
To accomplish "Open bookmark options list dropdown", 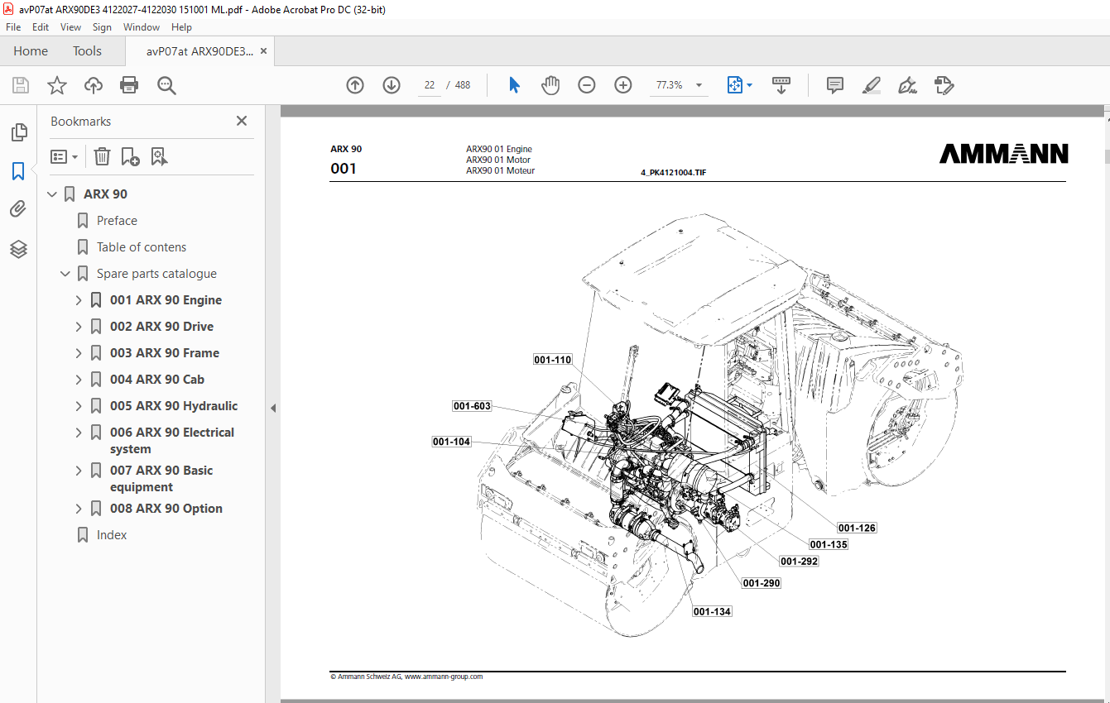I will pos(65,156).
